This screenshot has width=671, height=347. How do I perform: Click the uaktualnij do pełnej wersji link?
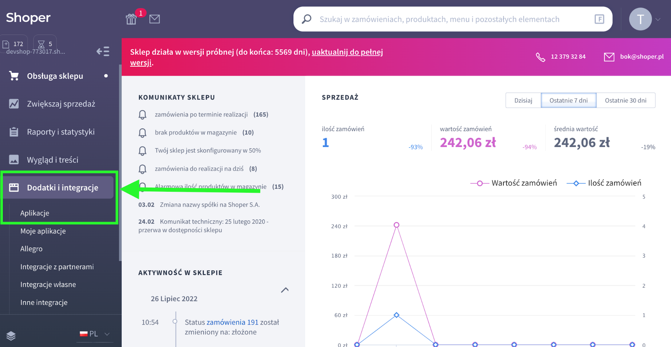tap(347, 52)
